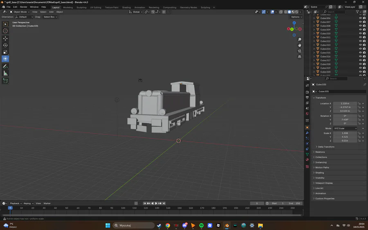Open the Playback popover
This screenshot has height=230, width=368.
point(16,203)
